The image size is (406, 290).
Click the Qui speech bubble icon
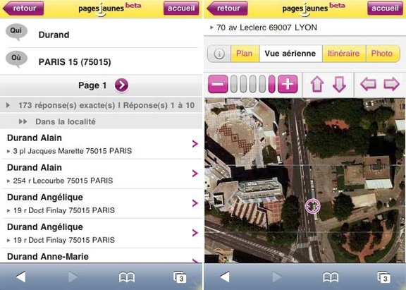16,32
